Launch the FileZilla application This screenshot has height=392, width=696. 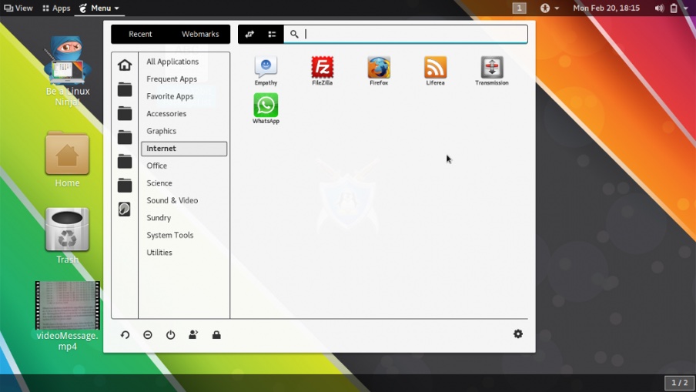(322, 69)
